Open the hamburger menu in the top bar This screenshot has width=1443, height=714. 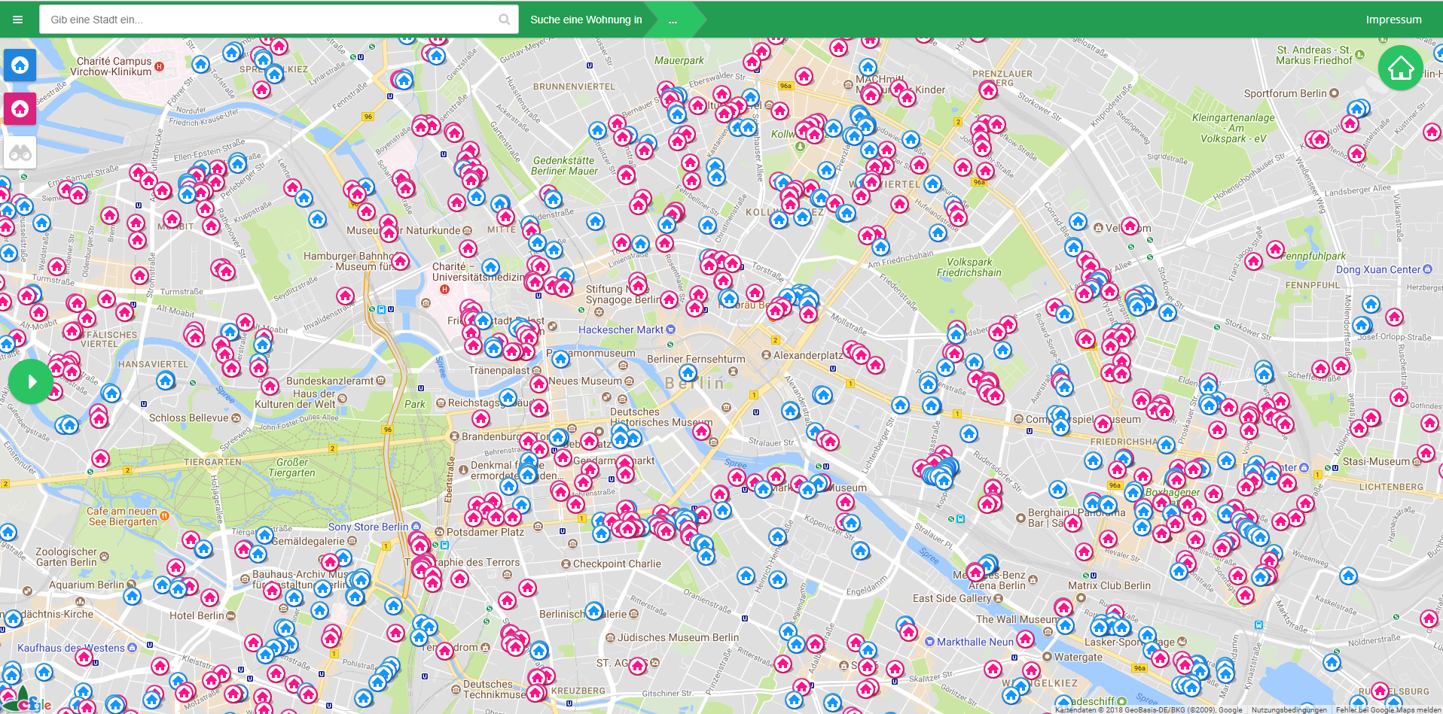pyautogui.click(x=18, y=20)
